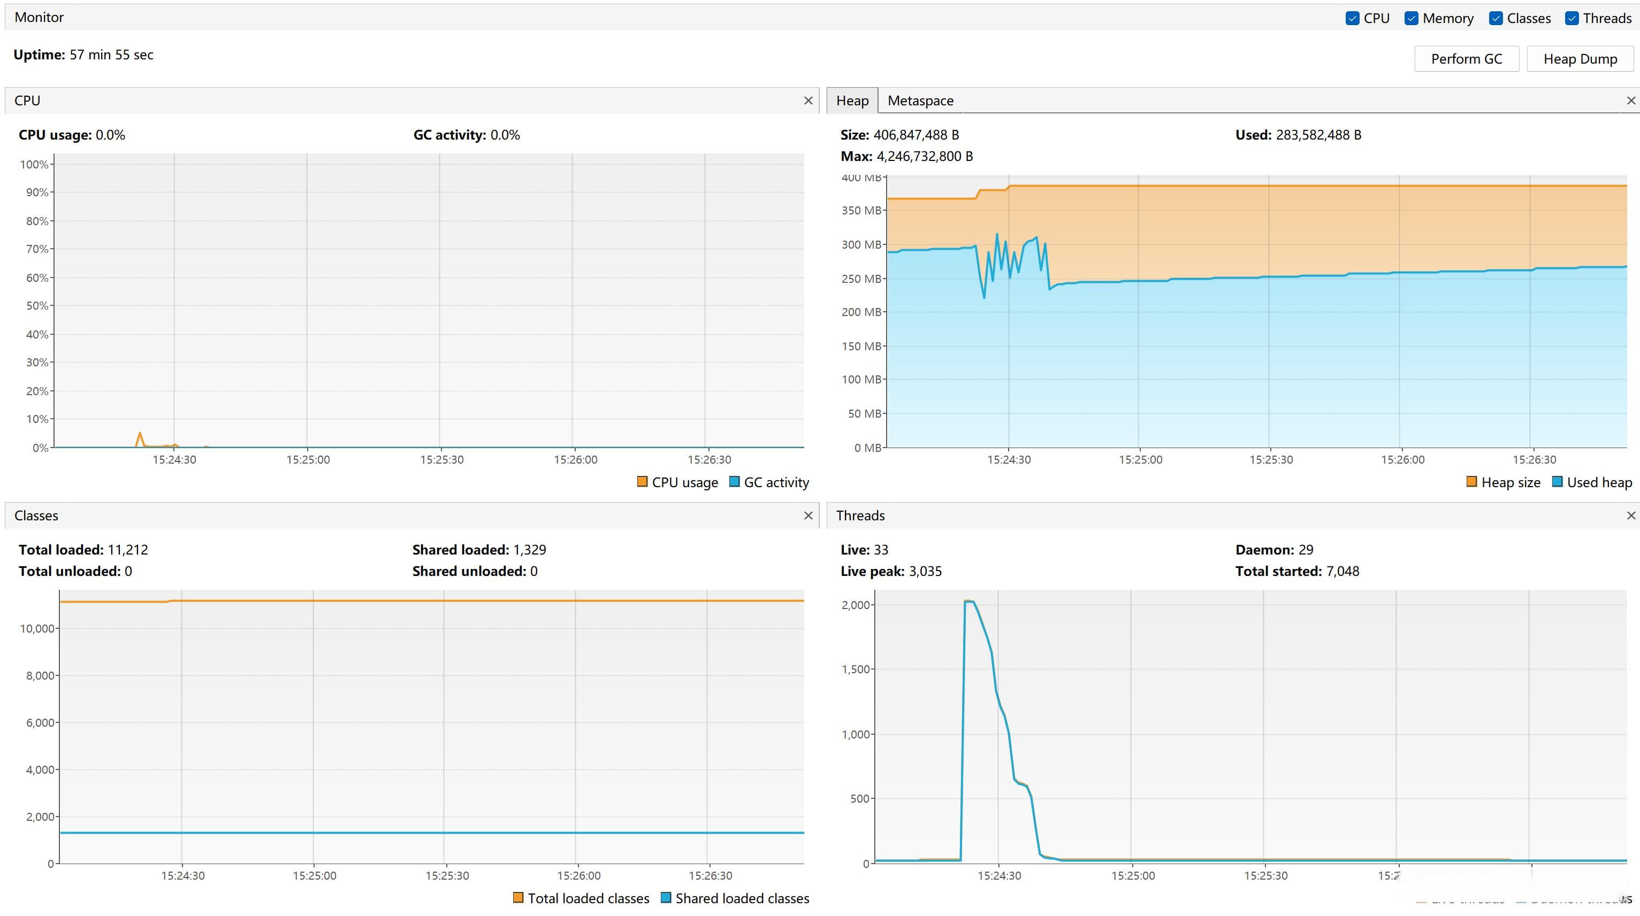Click the Shared unloaded 0 value
Viewport: 1640px width, 916px height.
[533, 571]
